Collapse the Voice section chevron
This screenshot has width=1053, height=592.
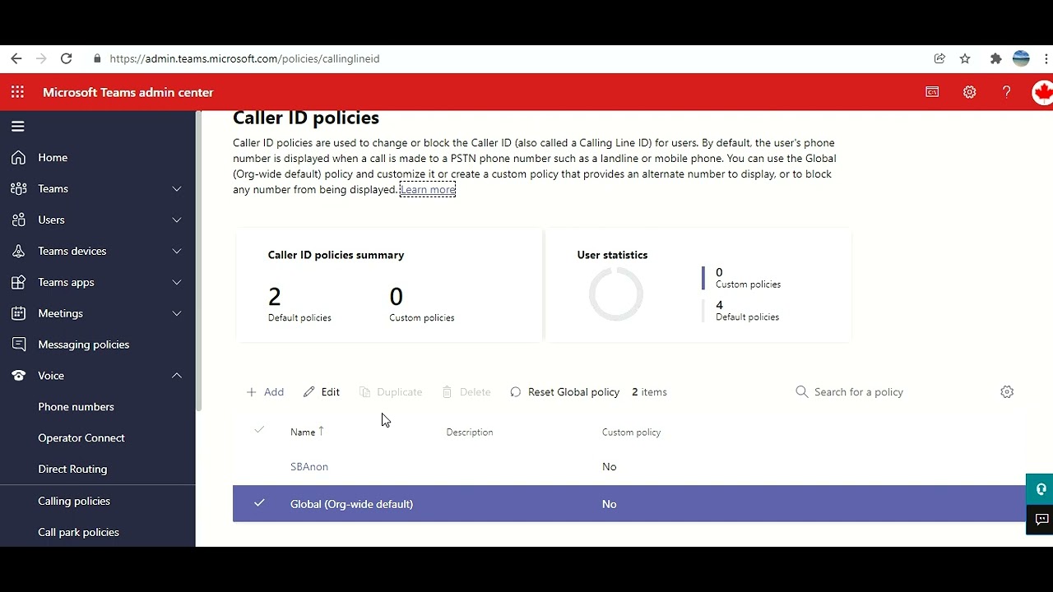pyautogui.click(x=177, y=376)
